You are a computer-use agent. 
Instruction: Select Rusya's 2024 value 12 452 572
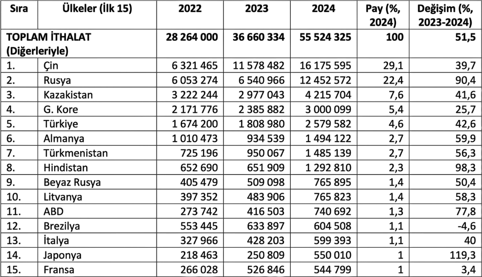325,81
